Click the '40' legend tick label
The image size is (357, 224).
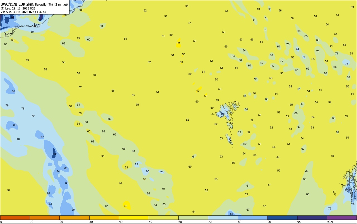[121, 222]
